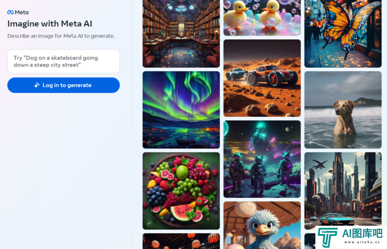The width and height of the screenshot is (387, 249).
Task: Click the sparkle icon on the fruit platter image
Action: point(149,223)
